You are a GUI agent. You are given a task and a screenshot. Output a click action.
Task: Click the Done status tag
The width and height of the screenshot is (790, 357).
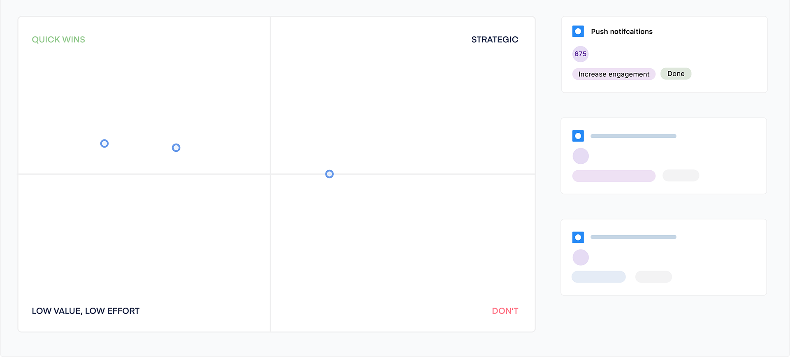pyautogui.click(x=676, y=74)
